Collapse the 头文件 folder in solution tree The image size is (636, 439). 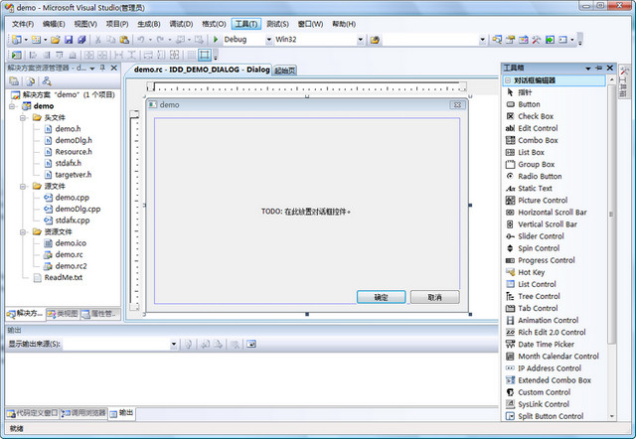pos(23,117)
